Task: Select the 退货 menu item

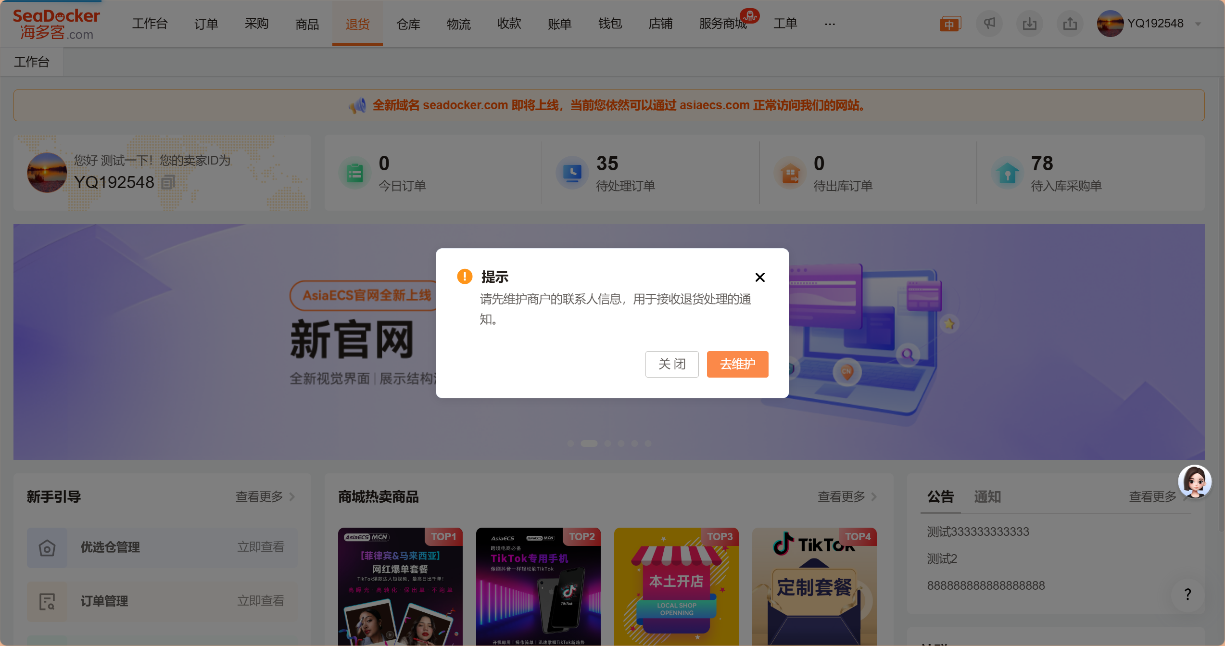Action: [x=357, y=24]
